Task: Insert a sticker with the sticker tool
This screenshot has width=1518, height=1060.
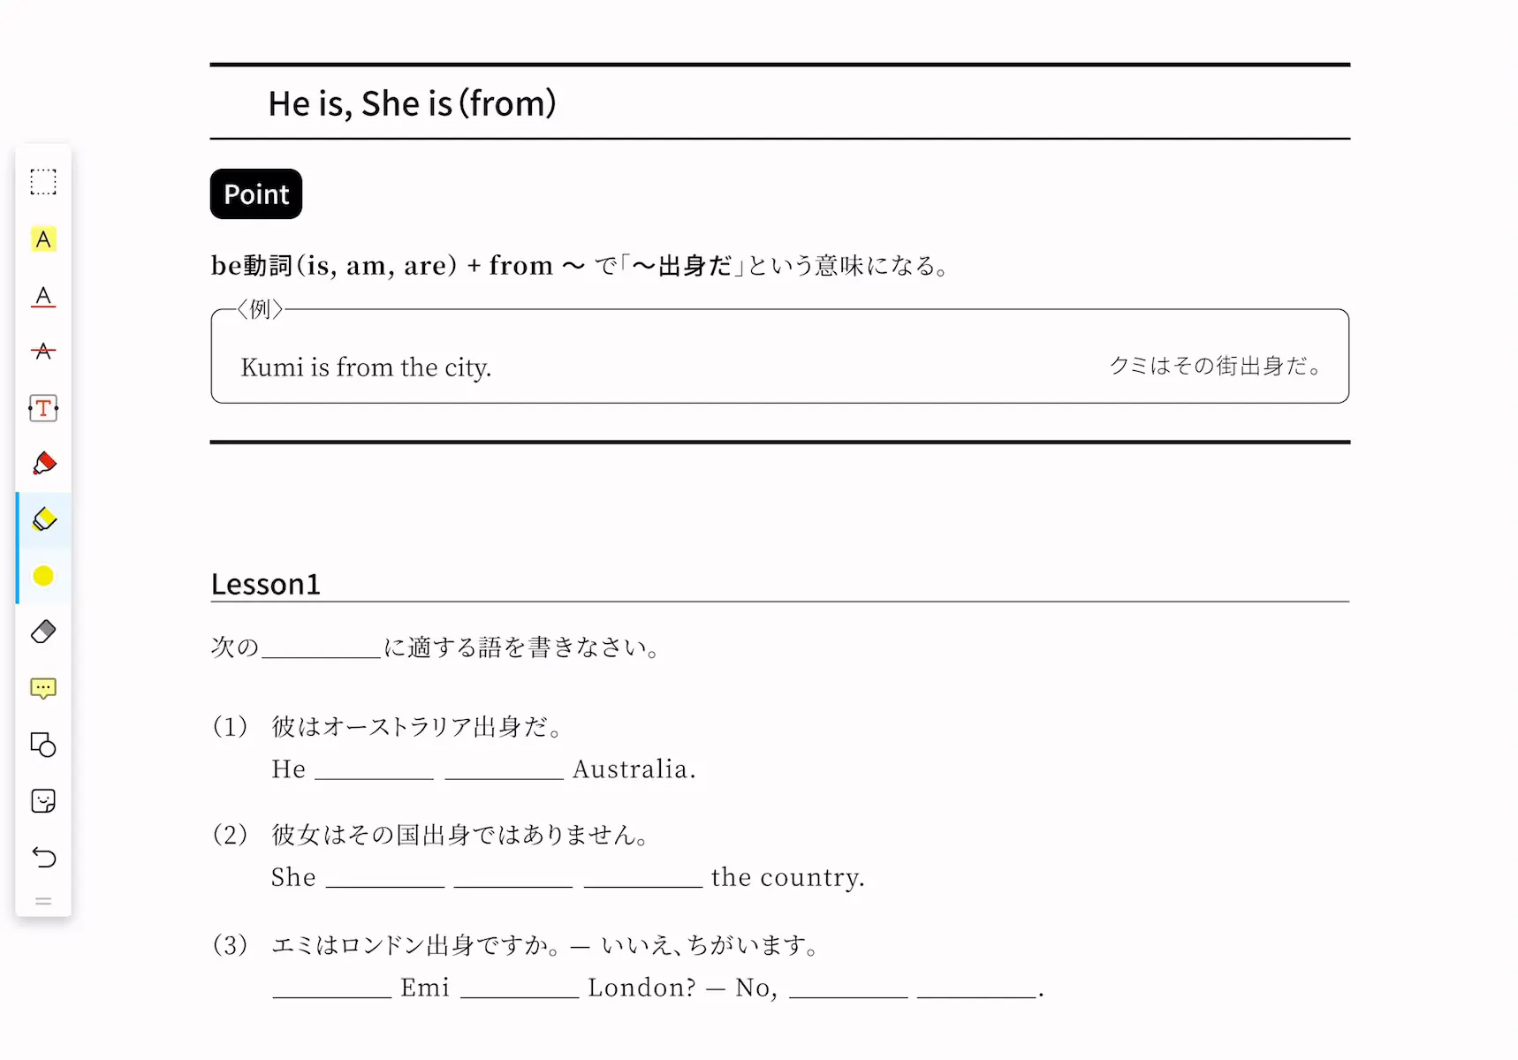Action: (x=43, y=801)
